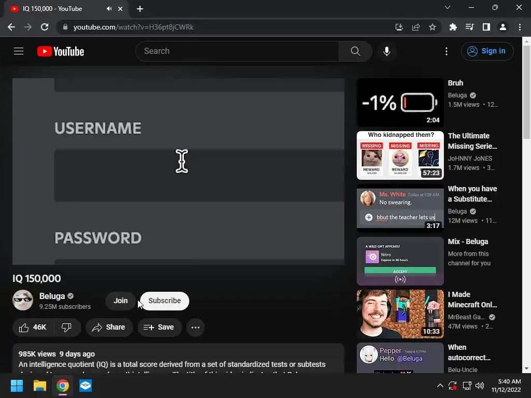The width and height of the screenshot is (531, 398).
Task: Open the Ms. White substitute video thumbnail
Action: coord(400,208)
